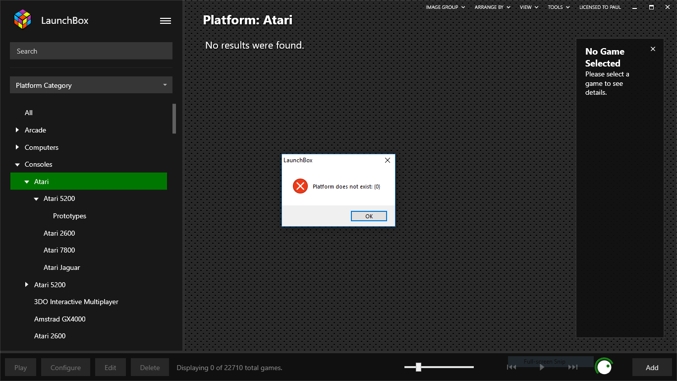Open the Arrange By menu
This screenshot has height=381, width=677.
point(492,7)
